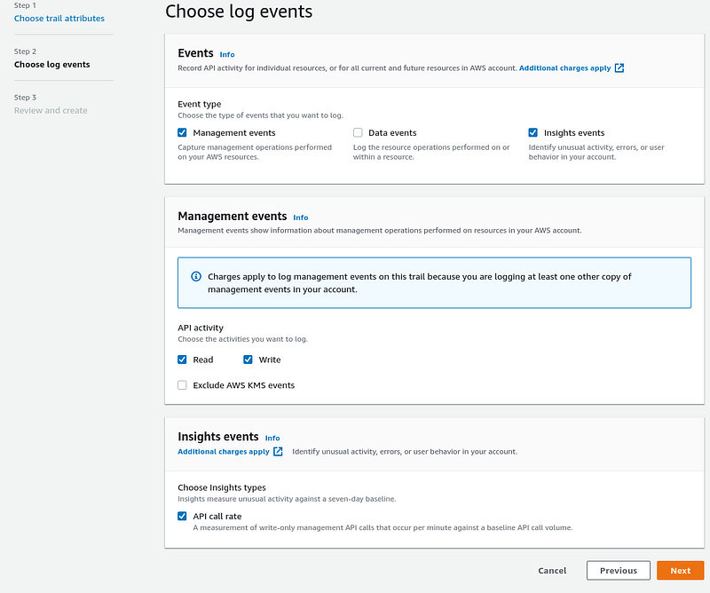Uncheck the Management events checkbox
The width and height of the screenshot is (710, 593).
click(182, 132)
